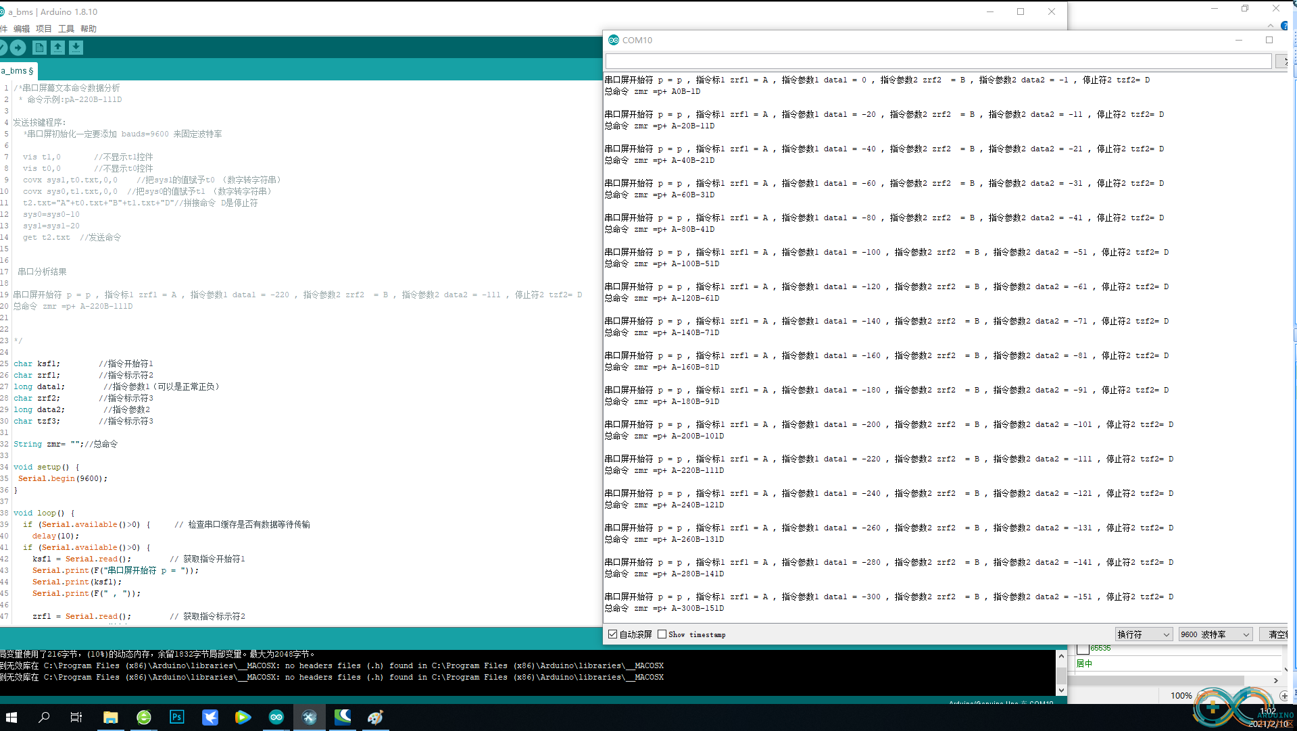Viewport: 1297px width, 731px height.
Task: Click serial output line '总命令 zmr =p+ A-220B-111D'
Action: pyautogui.click(x=664, y=470)
